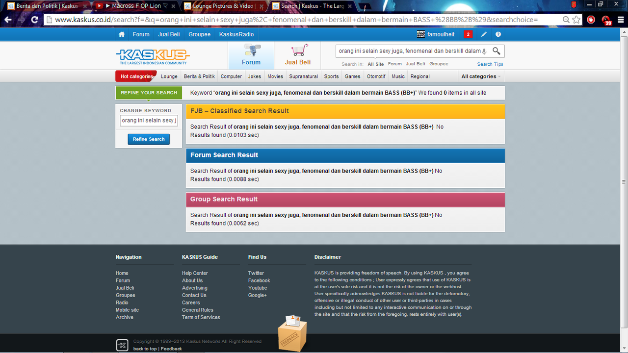Image resolution: width=628 pixels, height=353 pixels.
Task: Open Music category
Action: tap(398, 76)
